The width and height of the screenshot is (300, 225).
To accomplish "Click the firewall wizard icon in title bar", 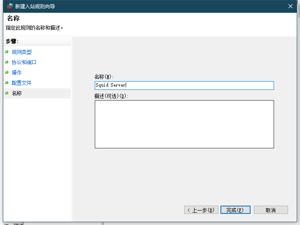I will click(9, 6).
